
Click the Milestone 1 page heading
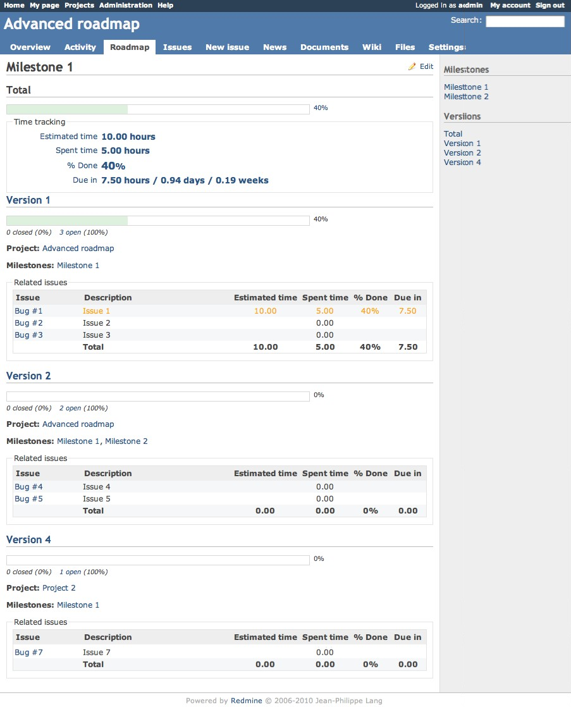(x=39, y=67)
